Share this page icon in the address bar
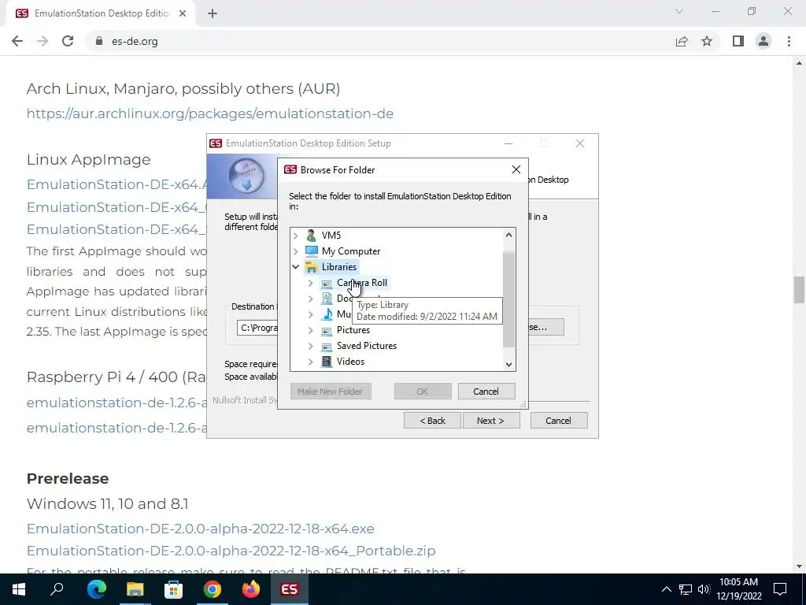The width and height of the screenshot is (806, 605). pos(682,41)
